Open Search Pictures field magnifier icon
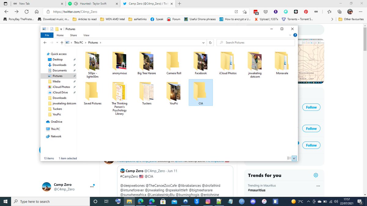The height and width of the screenshot is (206, 367). pyautogui.click(x=221, y=42)
